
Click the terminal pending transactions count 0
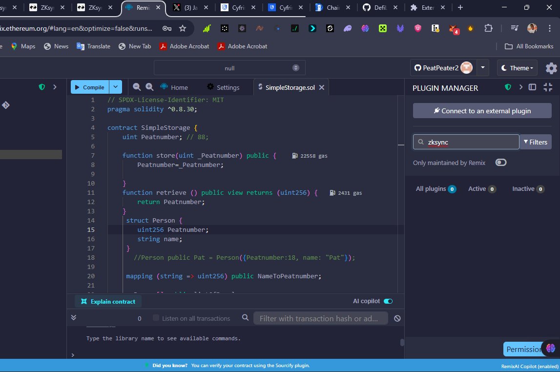(x=139, y=318)
